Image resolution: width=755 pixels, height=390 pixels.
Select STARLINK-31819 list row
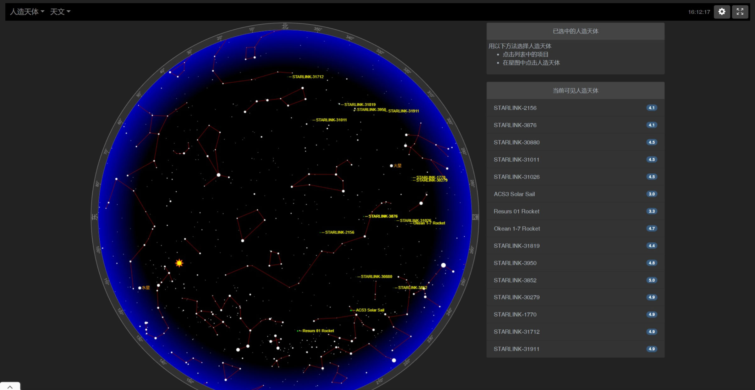[575, 246]
